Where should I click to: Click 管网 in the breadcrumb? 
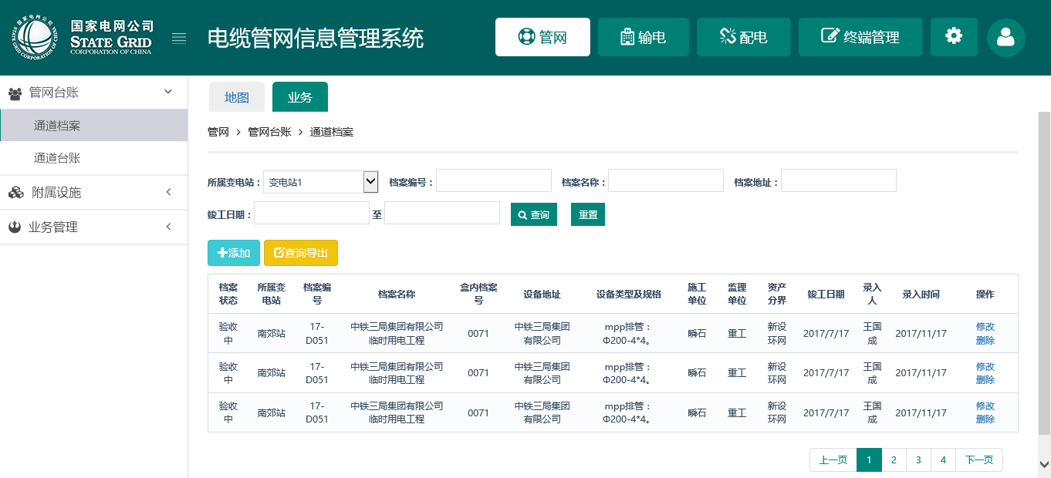(218, 132)
